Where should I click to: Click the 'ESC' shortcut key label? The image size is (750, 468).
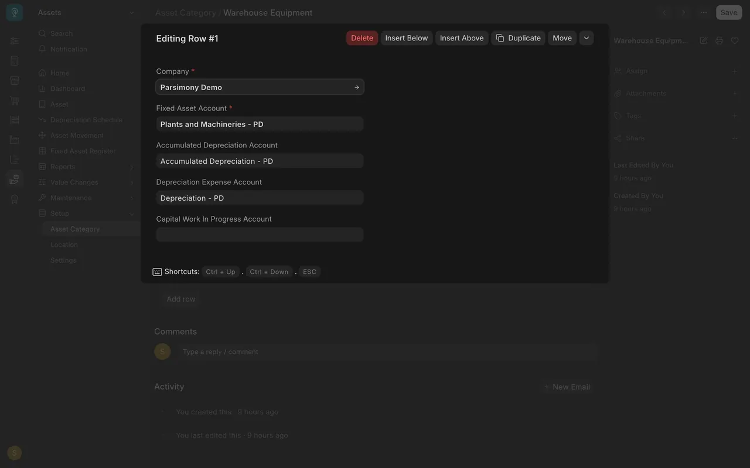(x=310, y=272)
